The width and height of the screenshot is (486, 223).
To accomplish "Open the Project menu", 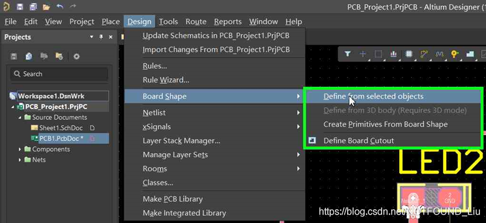I will click(82, 22).
